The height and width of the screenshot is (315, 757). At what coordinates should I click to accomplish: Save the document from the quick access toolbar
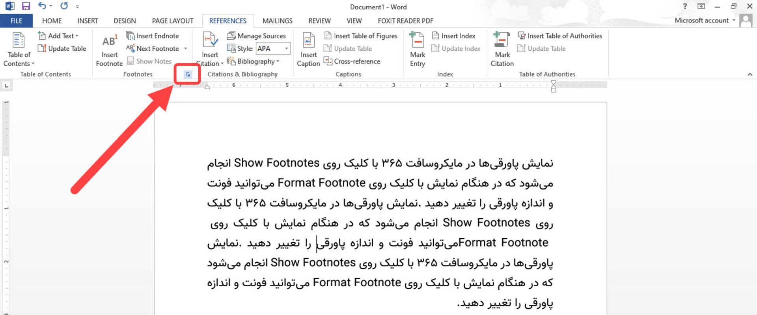(26, 6)
